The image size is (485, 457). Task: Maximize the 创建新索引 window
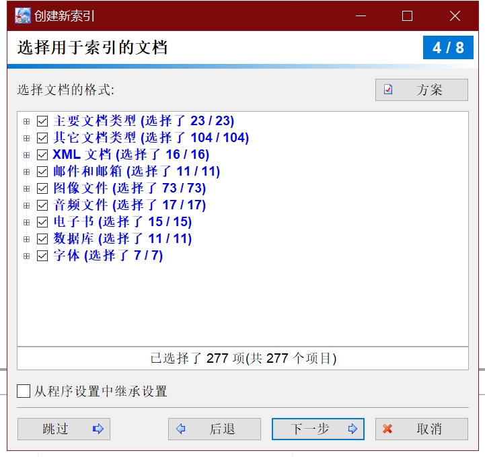407,15
